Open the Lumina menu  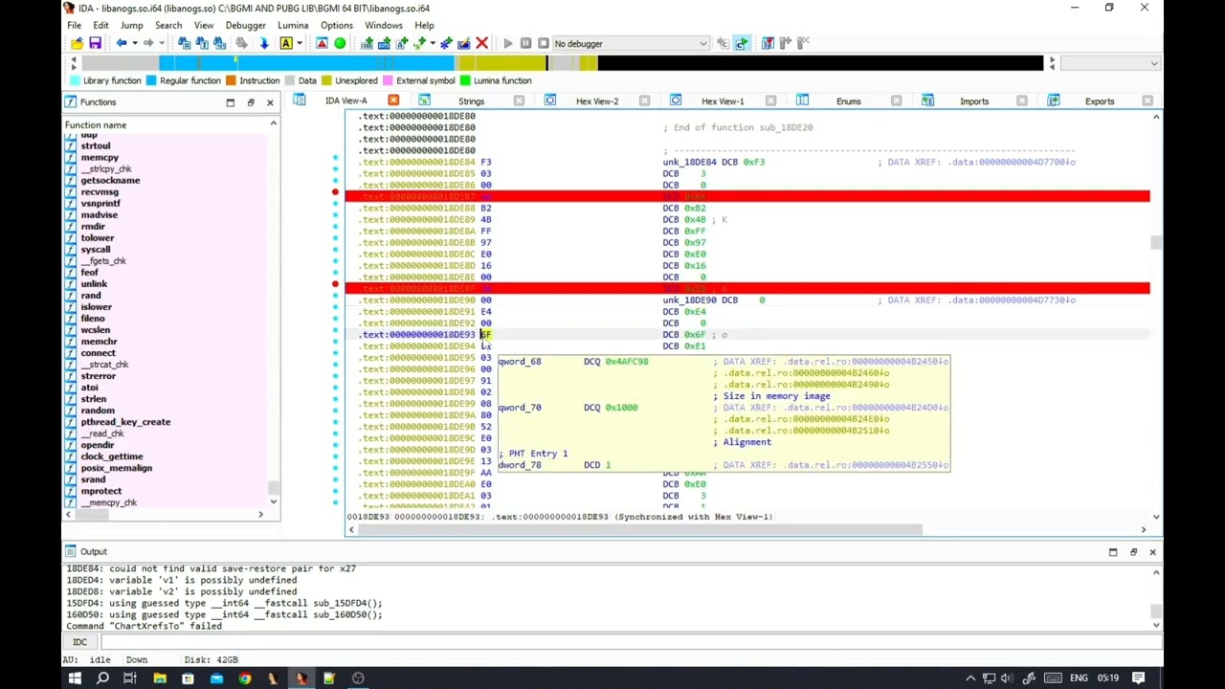(293, 25)
